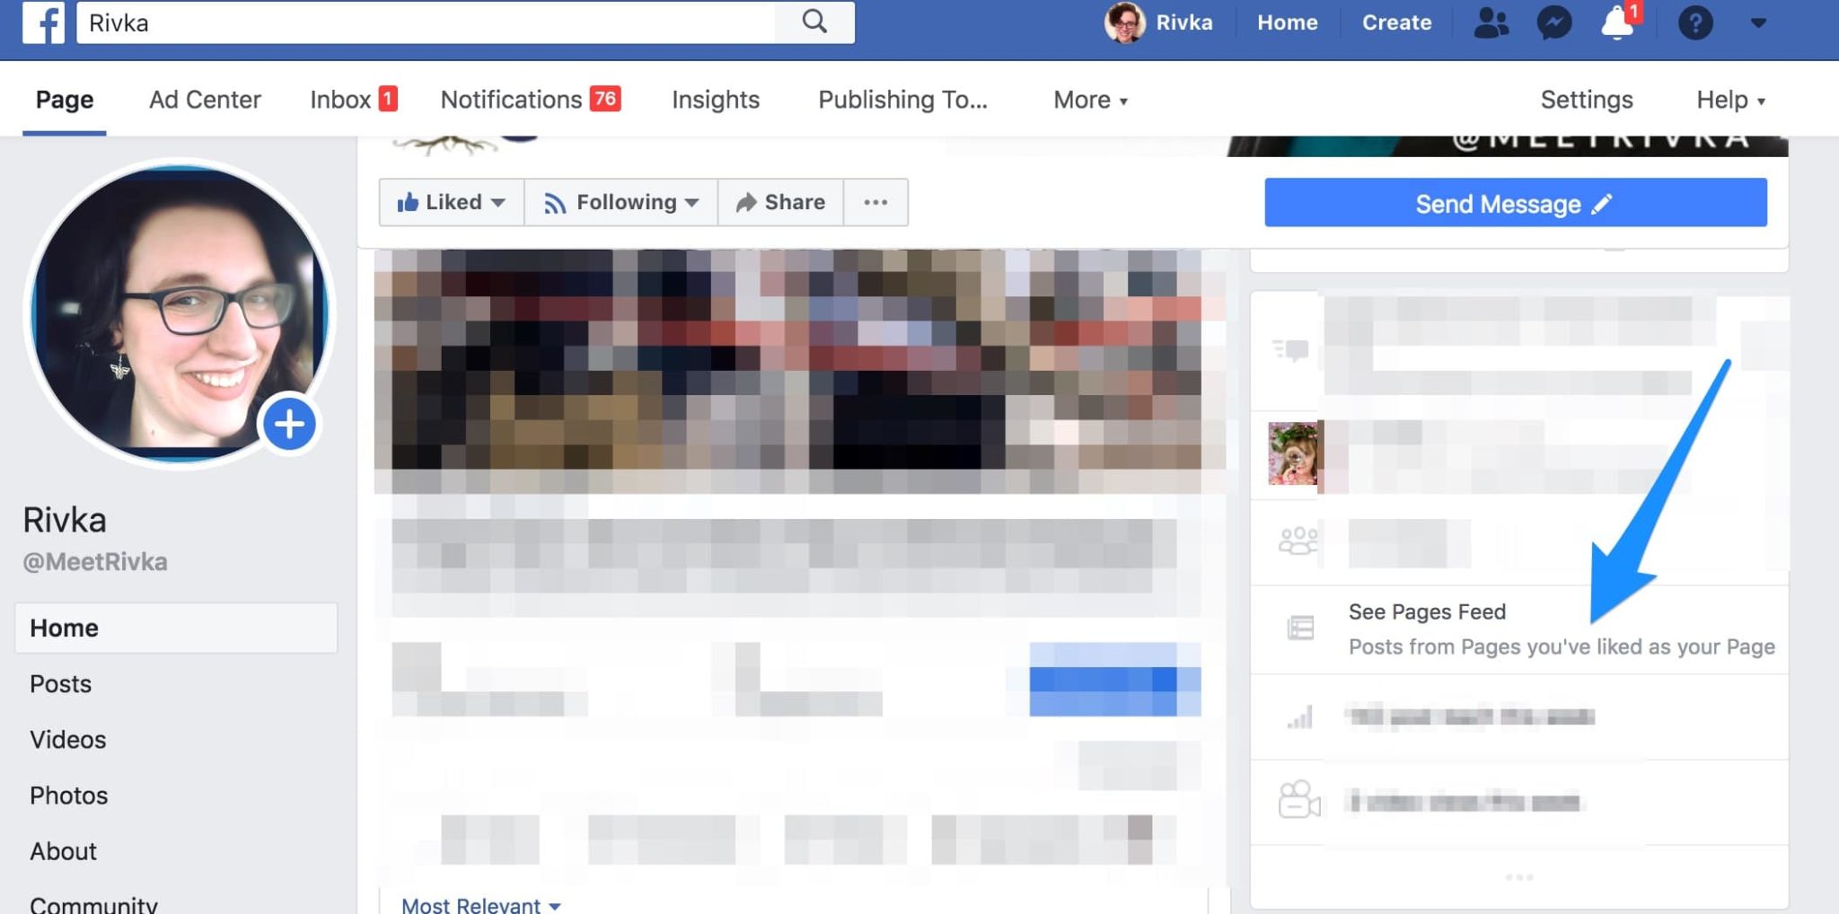Select Videos in left sidebar
This screenshot has height=914, width=1839.
click(67, 740)
